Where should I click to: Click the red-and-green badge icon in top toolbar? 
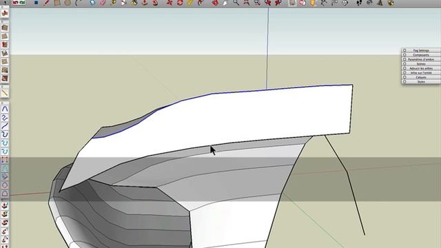(x=19, y=3)
